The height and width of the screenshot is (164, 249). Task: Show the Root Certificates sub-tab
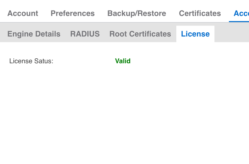(x=140, y=34)
